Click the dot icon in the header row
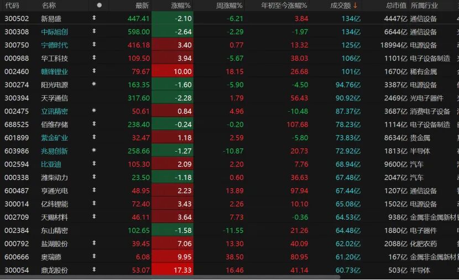 99,5
